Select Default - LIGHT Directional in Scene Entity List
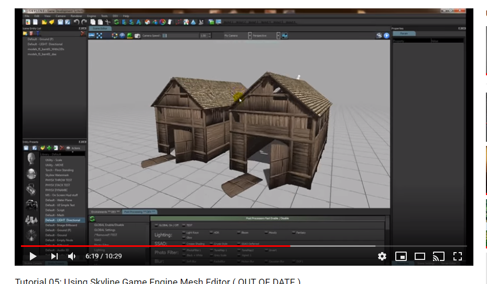The width and height of the screenshot is (487, 284). tap(45, 44)
